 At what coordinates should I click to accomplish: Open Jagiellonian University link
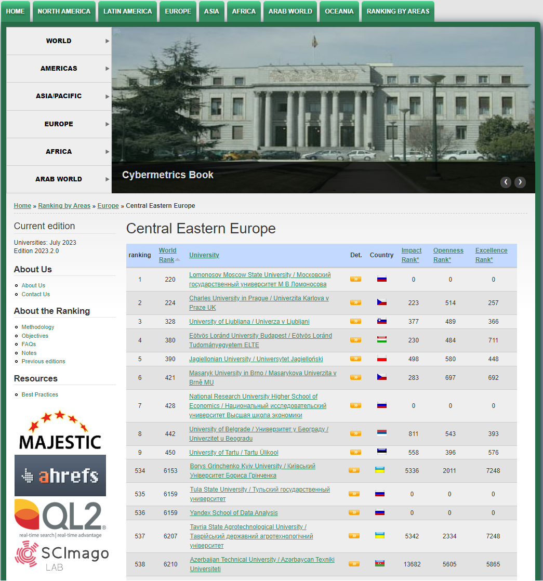click(x=256, y=359)
